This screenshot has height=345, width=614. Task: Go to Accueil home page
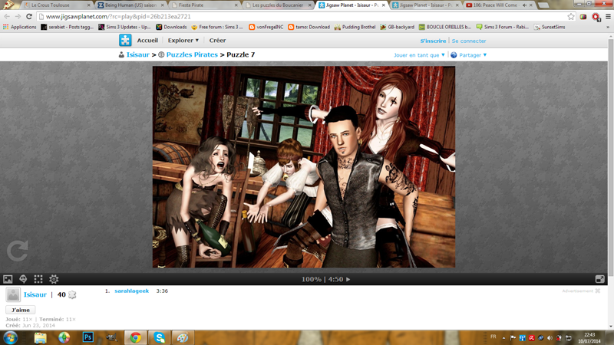[x=147, y=41]
